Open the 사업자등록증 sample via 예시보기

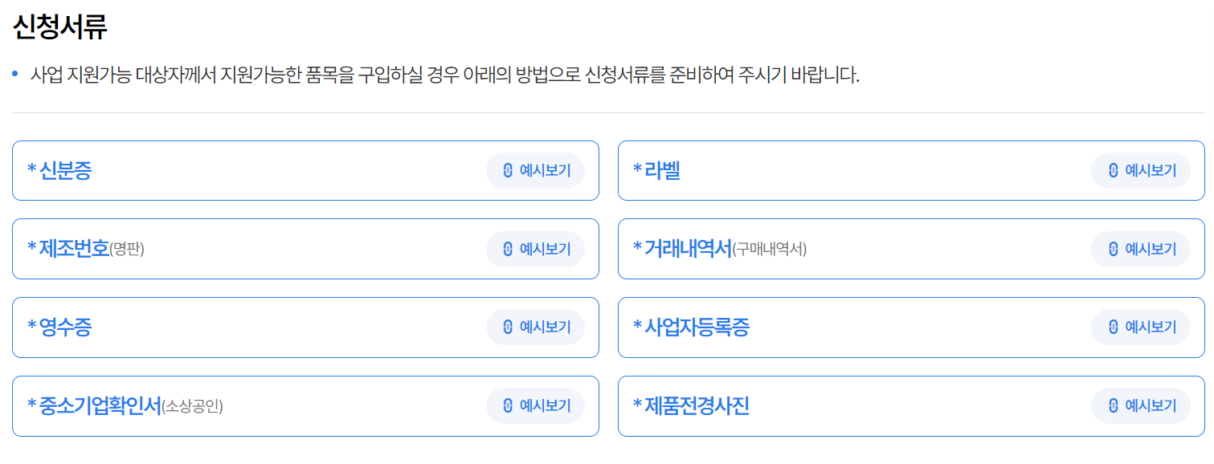(1141, 327)
